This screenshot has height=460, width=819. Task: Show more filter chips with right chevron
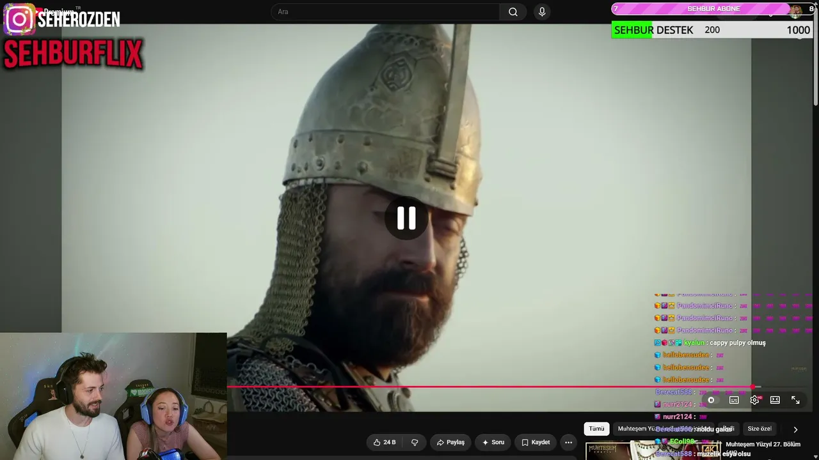point(795,429)
